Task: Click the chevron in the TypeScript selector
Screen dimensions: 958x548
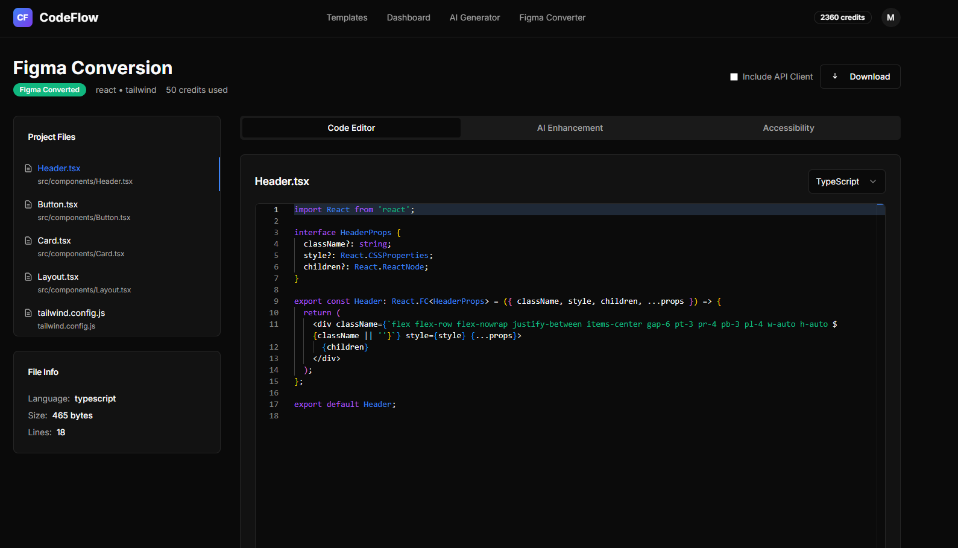Action: (x=873, y=181)
